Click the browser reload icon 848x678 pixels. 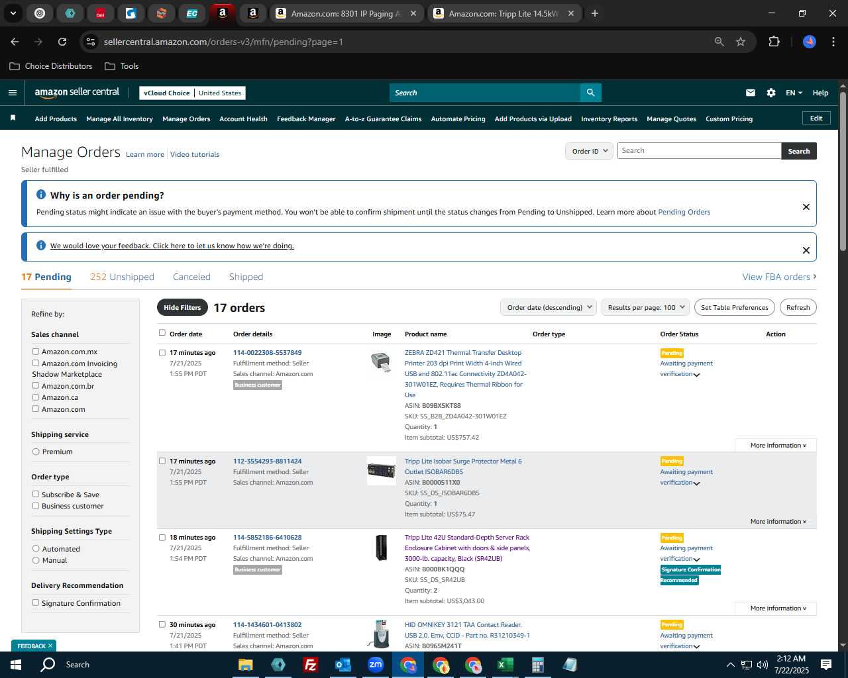(x=62, y=42)
